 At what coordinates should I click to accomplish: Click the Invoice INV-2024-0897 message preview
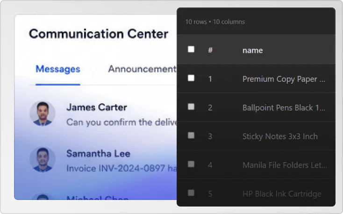tap(121, 168)
